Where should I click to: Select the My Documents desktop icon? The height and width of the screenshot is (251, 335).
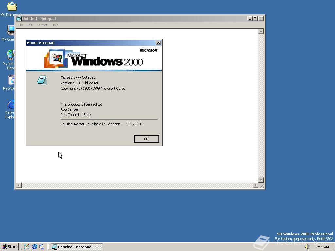(x=12, y=9)
